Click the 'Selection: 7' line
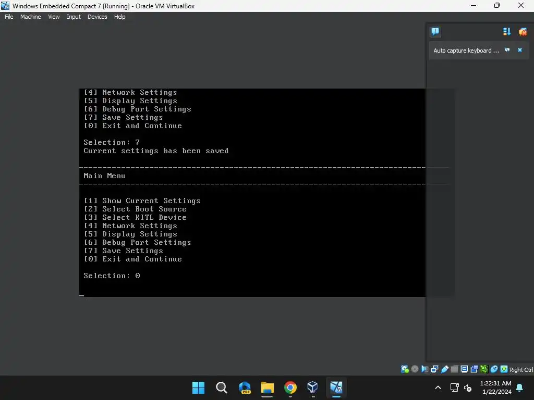This screenshot has height=400, width=534. 112,142
